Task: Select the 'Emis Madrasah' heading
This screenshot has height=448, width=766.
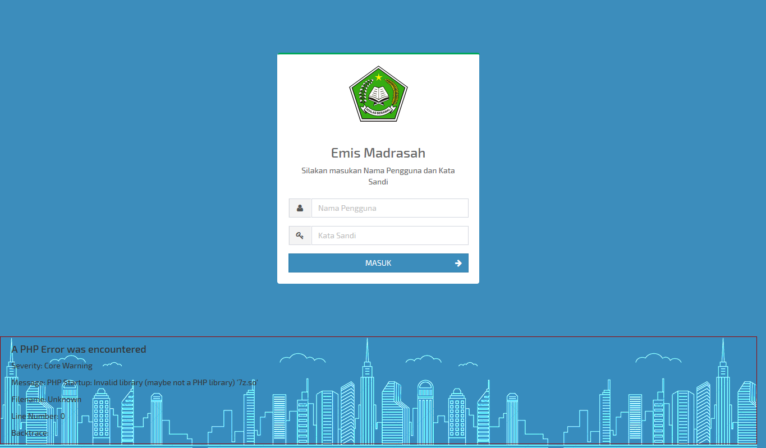Action: pyautogui.click(x=378, y=153)
